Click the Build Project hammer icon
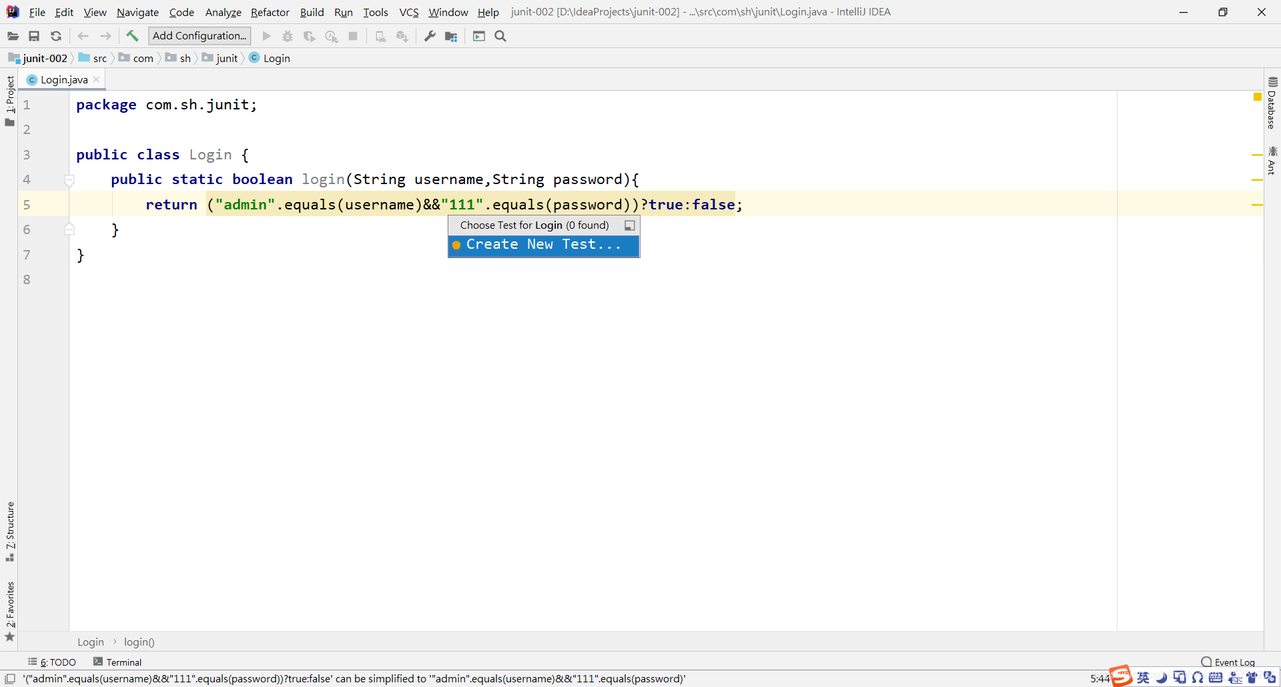The image size is (1281, 687). point(132,36)
